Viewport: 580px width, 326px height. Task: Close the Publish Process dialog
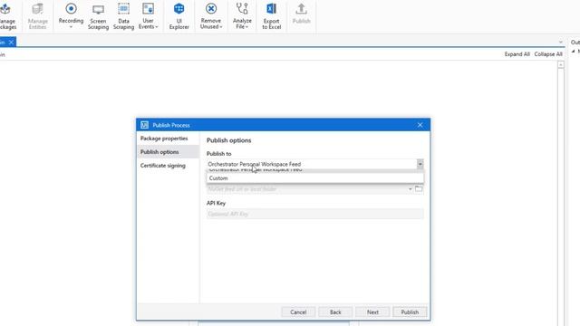click(x=420, y=125)
